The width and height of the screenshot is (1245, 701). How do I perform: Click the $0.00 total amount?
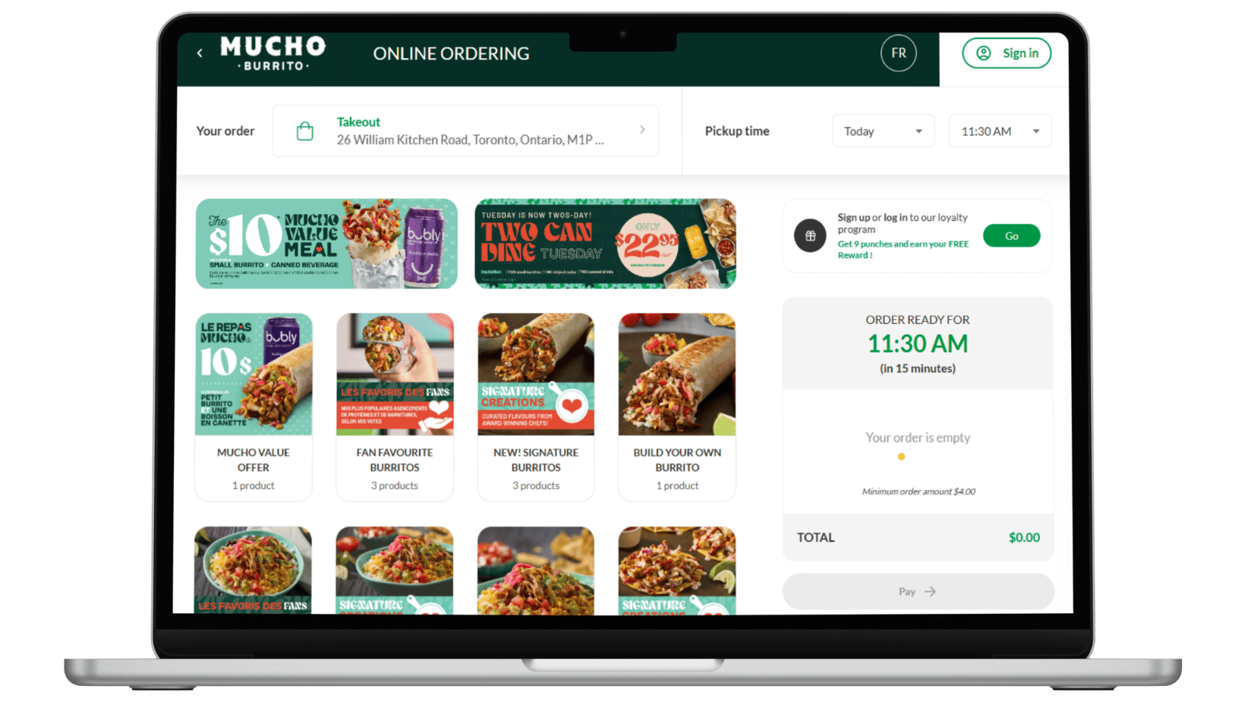1024,537
